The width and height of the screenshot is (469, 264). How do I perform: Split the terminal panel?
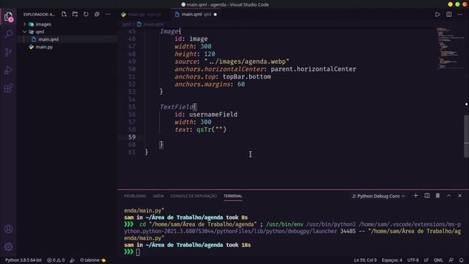[x=426, y=196]
